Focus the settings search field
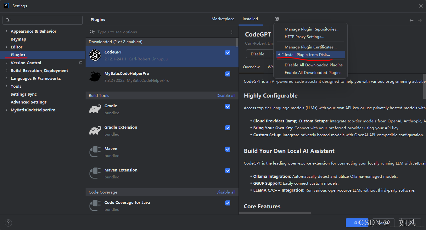426x230 pixels. click(x=42, y=20)
